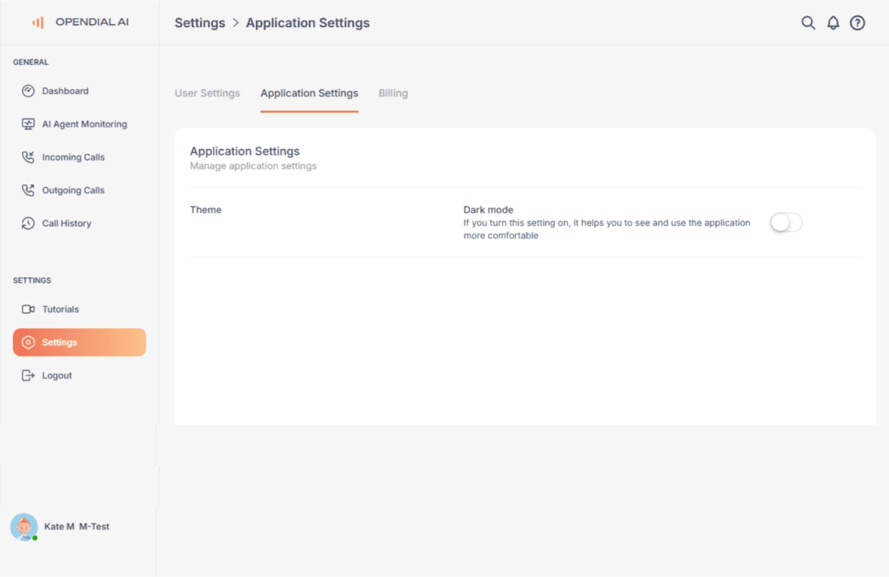Click the Logout icon in the sidebar
Image resolution: width=889 pixels, height=577 pixels.
click(x=27, y=375)
